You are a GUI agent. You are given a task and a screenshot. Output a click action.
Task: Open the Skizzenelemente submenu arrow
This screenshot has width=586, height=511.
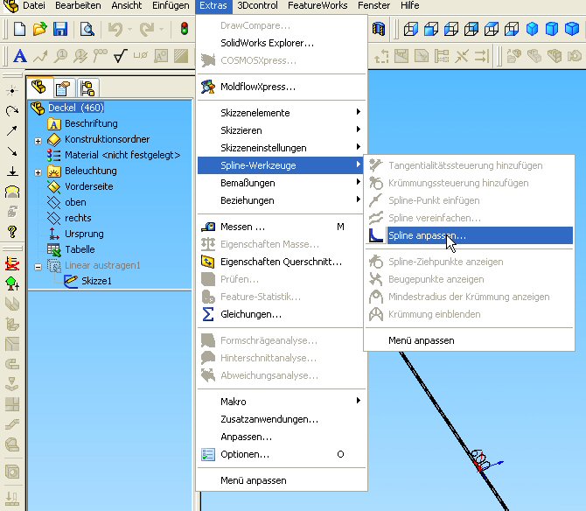click(x=359, y=112)
